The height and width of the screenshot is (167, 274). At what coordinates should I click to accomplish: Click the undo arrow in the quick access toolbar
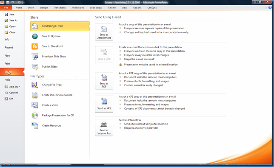(13, 2)
